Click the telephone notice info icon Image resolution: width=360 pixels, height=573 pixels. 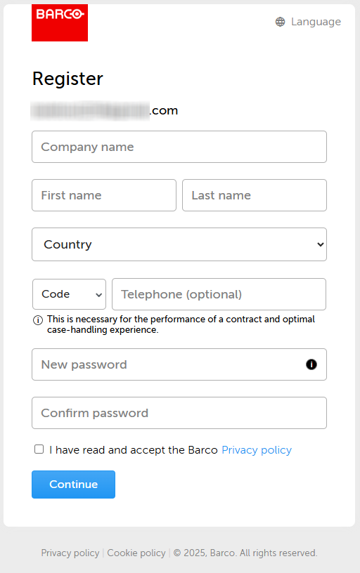(38, 320)
